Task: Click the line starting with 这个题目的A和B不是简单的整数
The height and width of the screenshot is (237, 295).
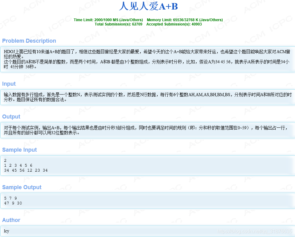Action: point(146,64)
